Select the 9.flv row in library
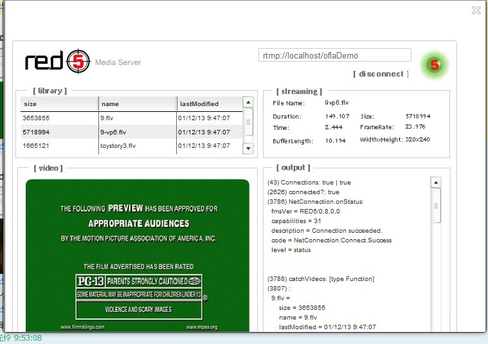This screenshot has height=344, width=488. click(x=131, y=118)
